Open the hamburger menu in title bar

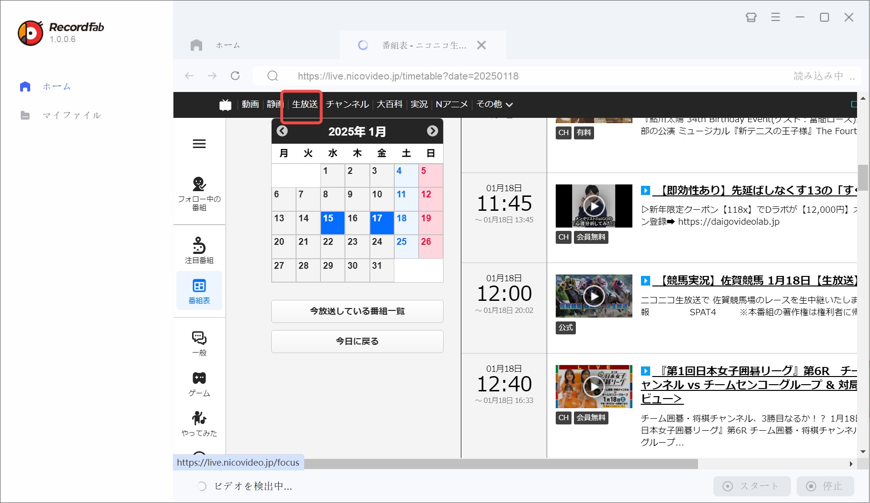pyautogui.click(x=776, y=17)
